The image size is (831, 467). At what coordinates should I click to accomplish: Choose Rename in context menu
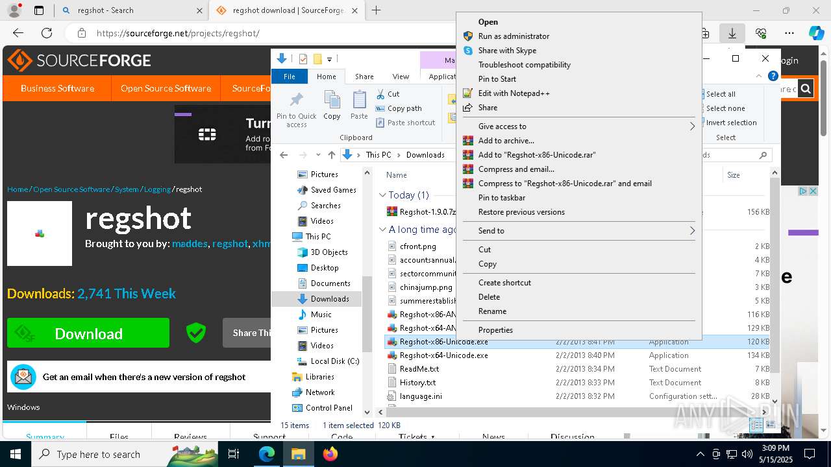coord(492,311)
